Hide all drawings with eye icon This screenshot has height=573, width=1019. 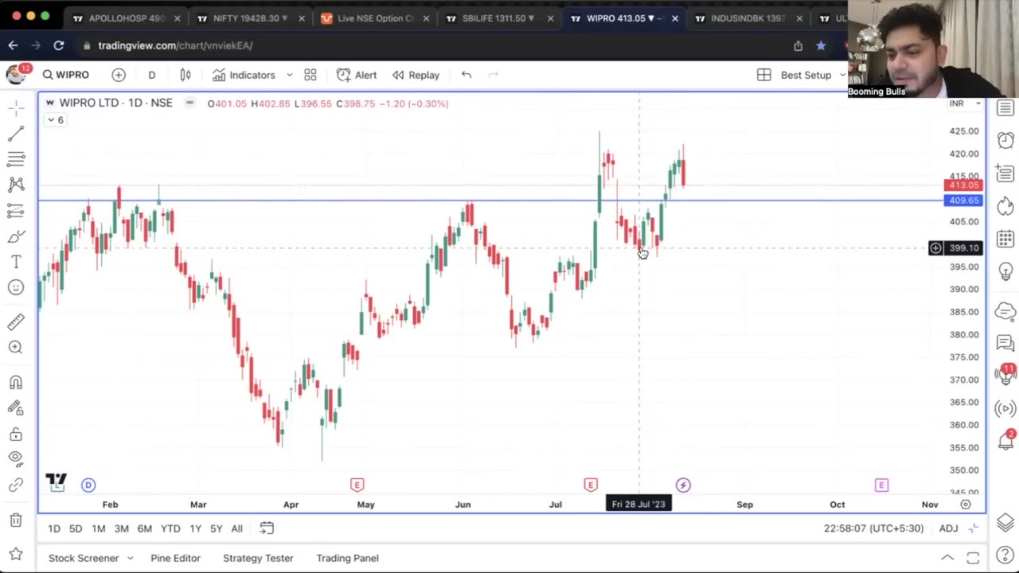[16, 459]
